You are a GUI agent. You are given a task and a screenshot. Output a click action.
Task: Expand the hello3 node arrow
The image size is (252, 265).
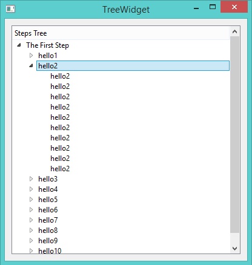[x=31, y=179]
